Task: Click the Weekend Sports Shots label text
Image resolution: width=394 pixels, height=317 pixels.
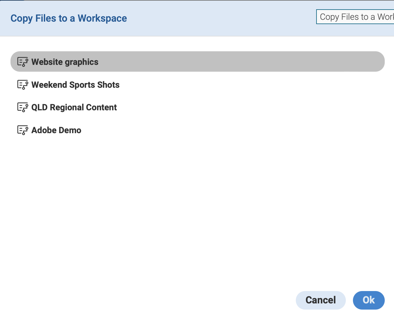Action: [75, 84]
